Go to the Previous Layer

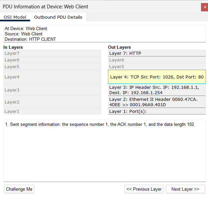point(144,189)
